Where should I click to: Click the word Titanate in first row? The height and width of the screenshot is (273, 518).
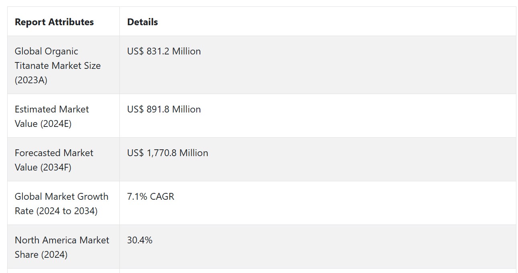point(30,66)
